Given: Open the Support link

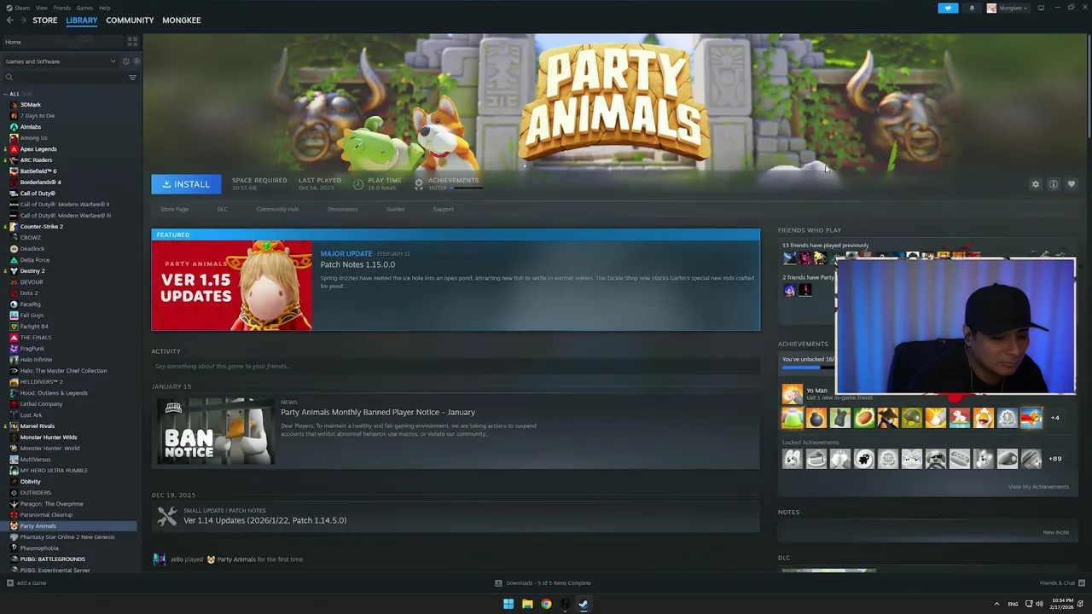Looking at the screenshot, I should point(443,209).
